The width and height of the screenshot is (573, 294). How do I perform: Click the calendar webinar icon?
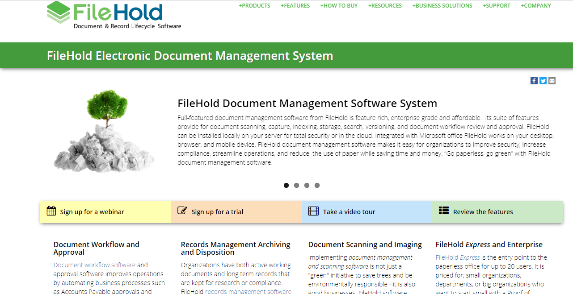click(x=51, y=211)
